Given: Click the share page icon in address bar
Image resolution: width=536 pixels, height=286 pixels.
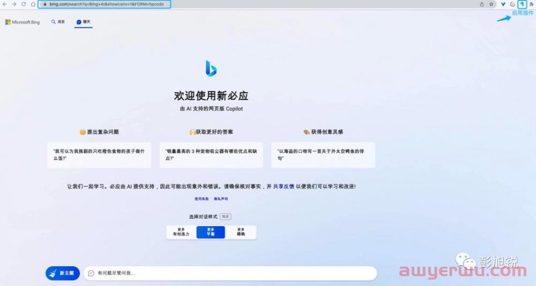Looking at the screenshot, I should point(482,4).
